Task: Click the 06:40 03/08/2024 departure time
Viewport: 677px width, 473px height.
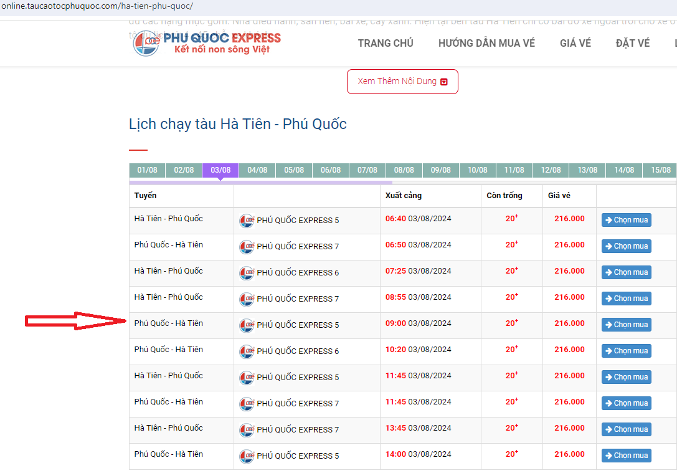Action: pos(418,219)
